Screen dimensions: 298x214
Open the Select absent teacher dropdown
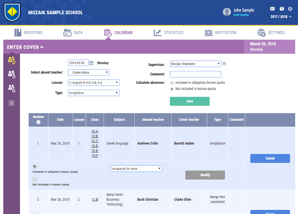point(89,72)
